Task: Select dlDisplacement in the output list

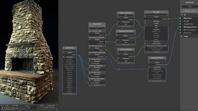Action: (x=190, y=27)
